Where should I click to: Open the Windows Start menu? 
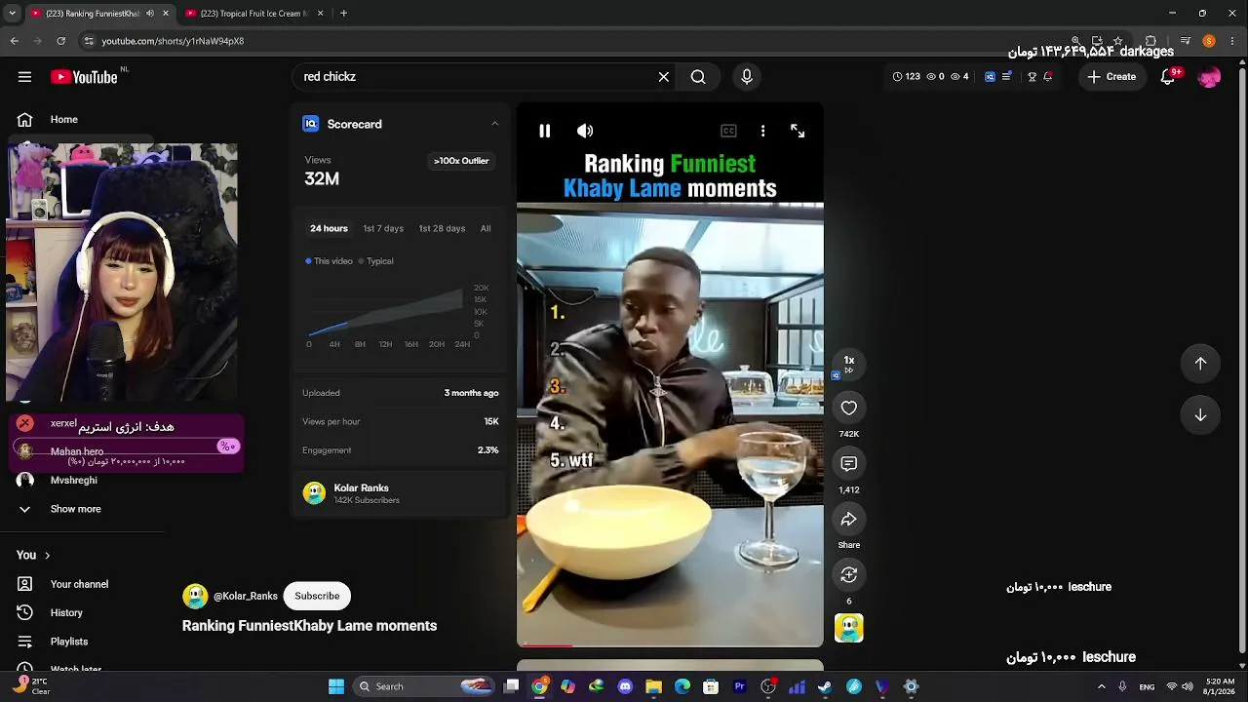(335, 686)
